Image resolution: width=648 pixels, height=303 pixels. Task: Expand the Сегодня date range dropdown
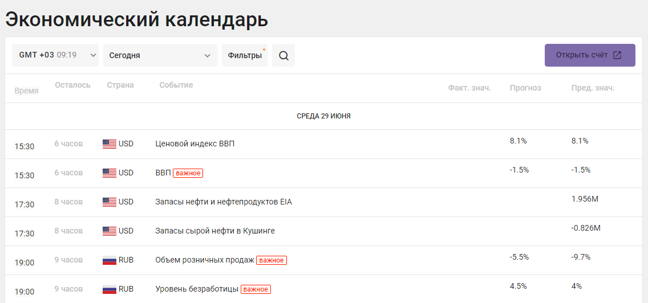(x=160, y=55)
